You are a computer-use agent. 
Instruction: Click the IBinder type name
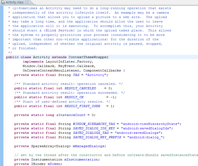(38, 164)
